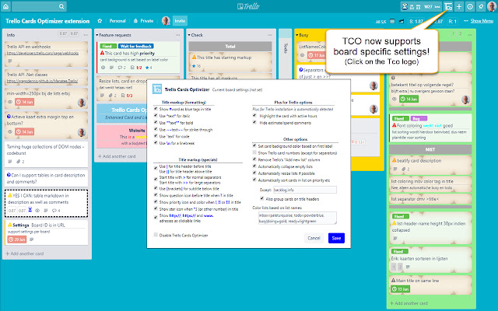Open the beatify card description card
Viewport: 498px width, 311px height.
(430, 165)
